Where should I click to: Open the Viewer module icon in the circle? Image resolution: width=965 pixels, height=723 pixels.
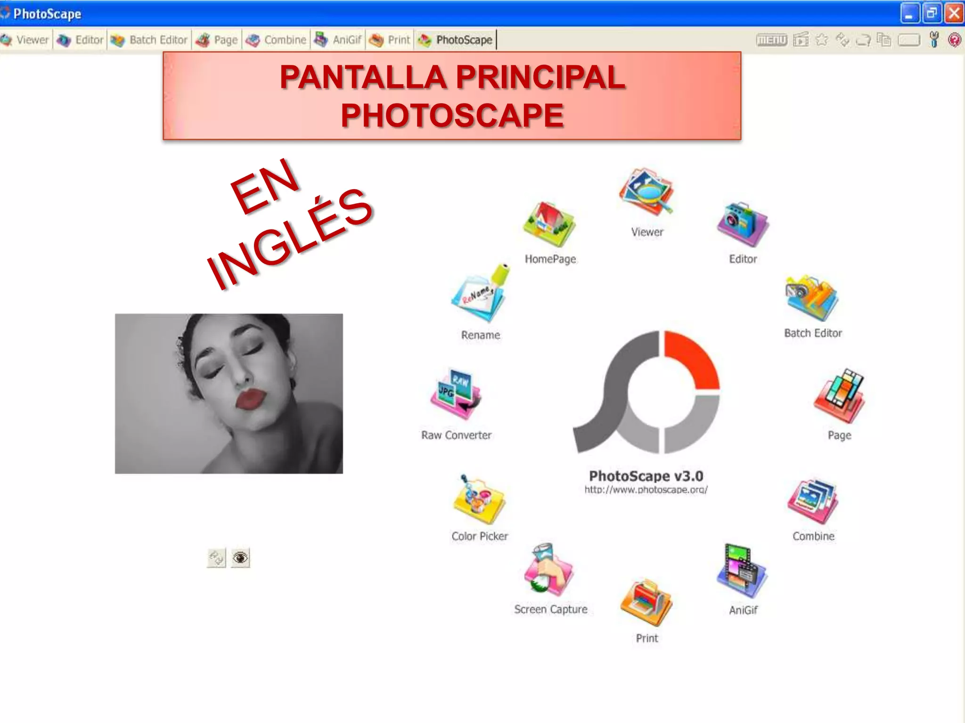(x=646, y=193)
